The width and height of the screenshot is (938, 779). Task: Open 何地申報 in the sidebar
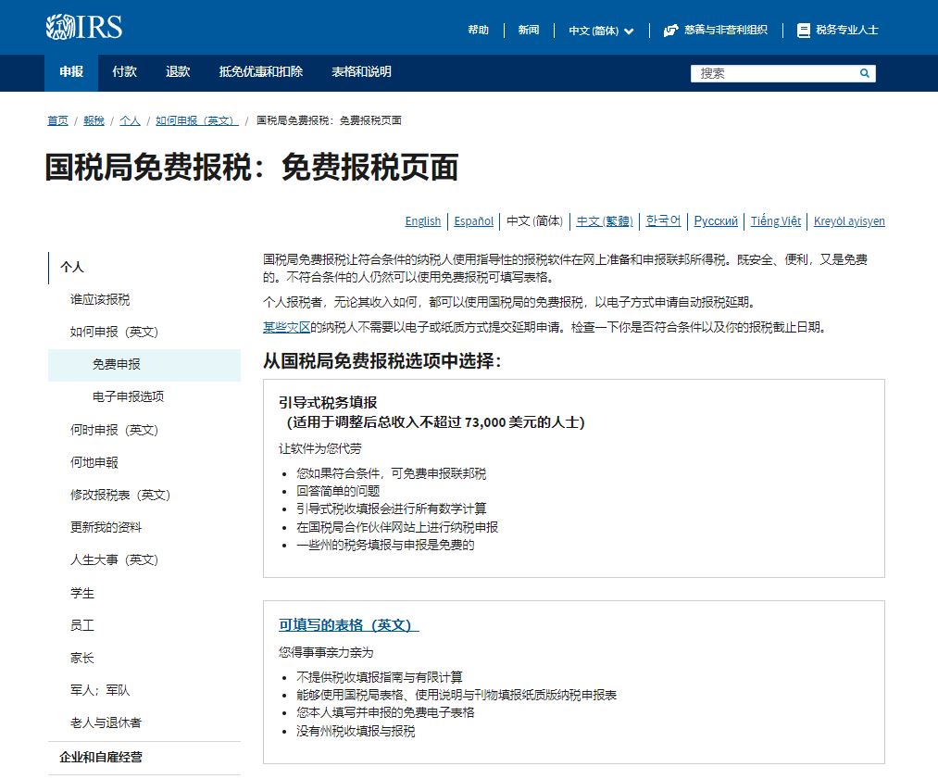pos(94,462)
